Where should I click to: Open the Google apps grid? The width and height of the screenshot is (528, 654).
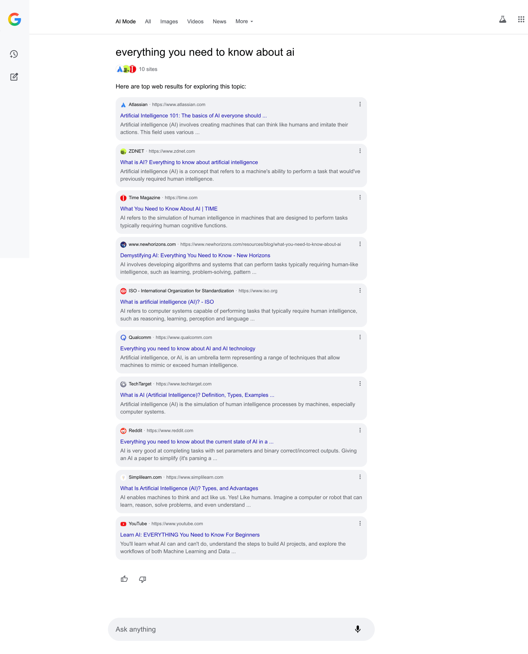click(521, 19)
